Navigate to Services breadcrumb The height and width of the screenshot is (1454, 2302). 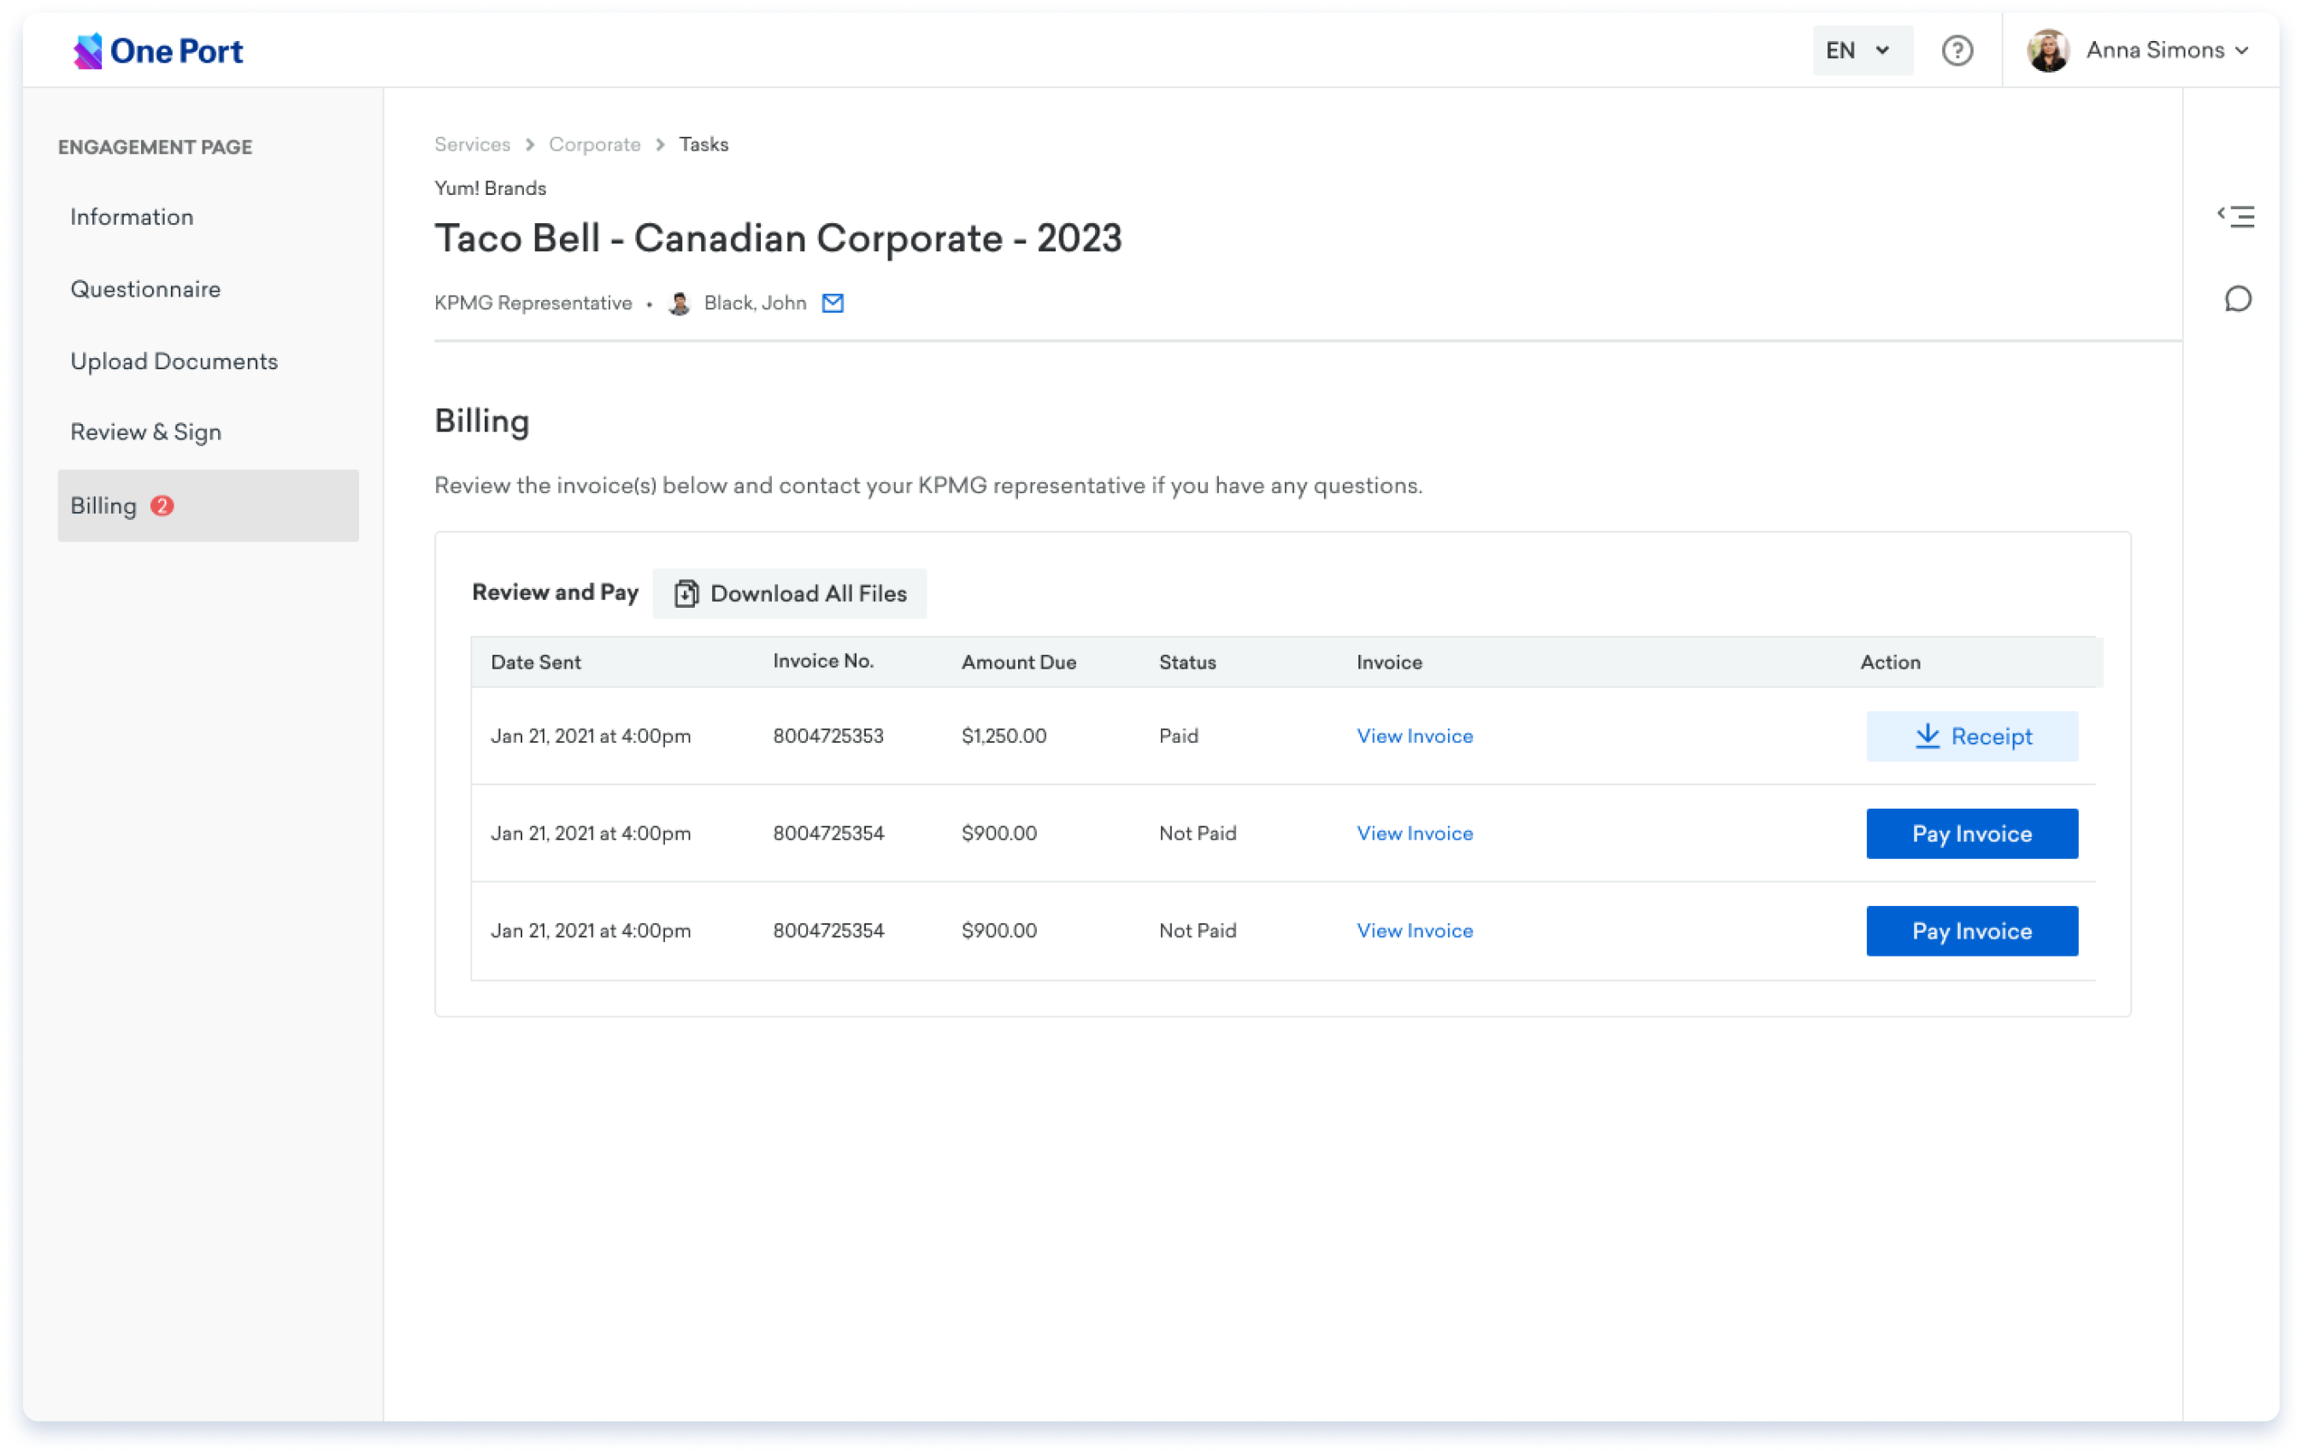click(472, 144)
